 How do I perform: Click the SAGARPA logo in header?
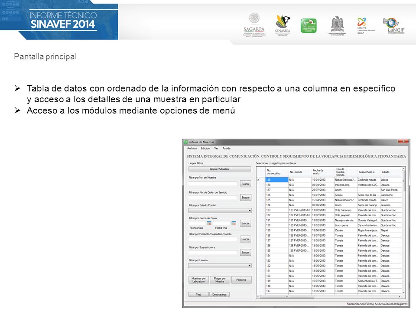[x=254, y=25]
